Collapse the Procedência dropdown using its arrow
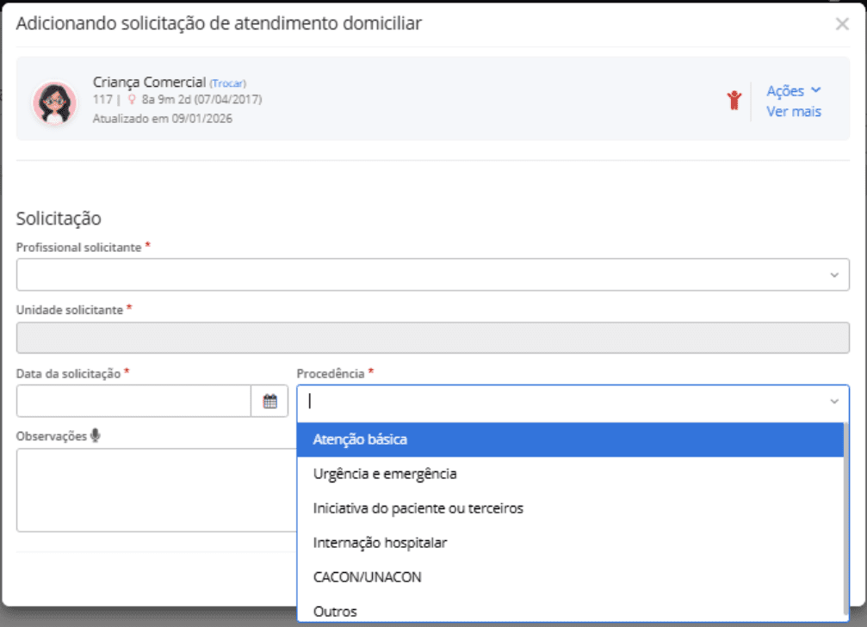Viewport: 867px width, 627px height. tap(833, 402)
